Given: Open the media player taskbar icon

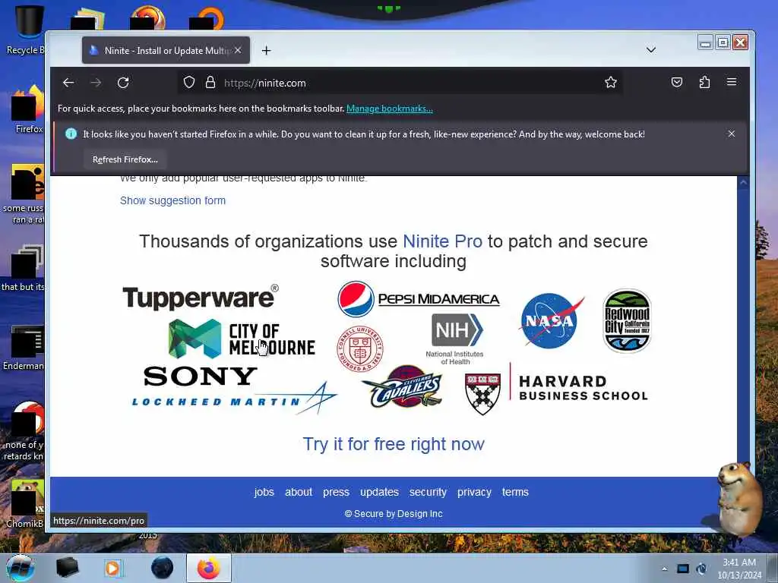Looking at the screenshot, I should coord(113,568).
